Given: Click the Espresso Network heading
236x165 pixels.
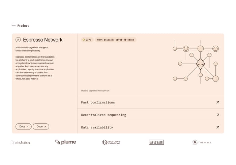Looking at the screenshot, I should pos(43,40).
